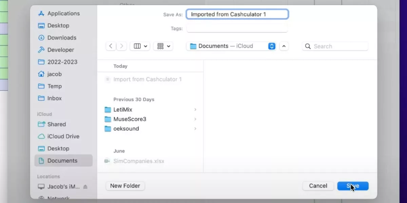
Task: Click the Save button
Action: point(353,186)
